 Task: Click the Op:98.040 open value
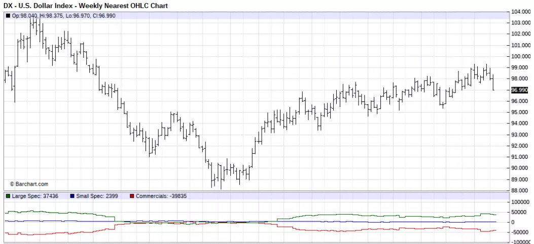[24, 16]
